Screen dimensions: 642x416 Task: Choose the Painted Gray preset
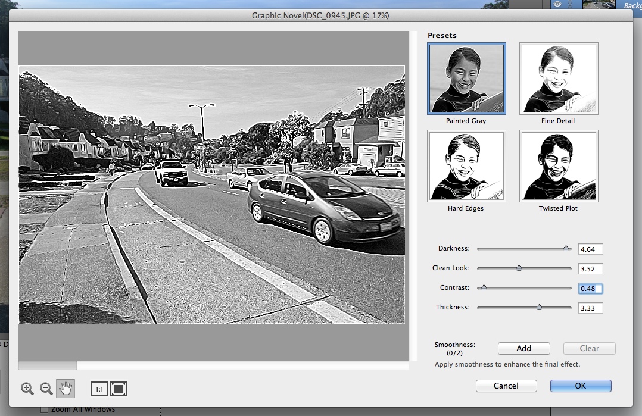(466, 79)
